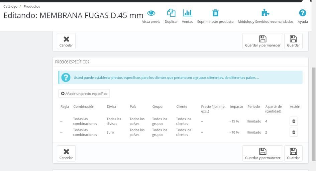Click the vertical page scrollbar
This screenshot has height=171, width=316.
click(x=314, y=114)
